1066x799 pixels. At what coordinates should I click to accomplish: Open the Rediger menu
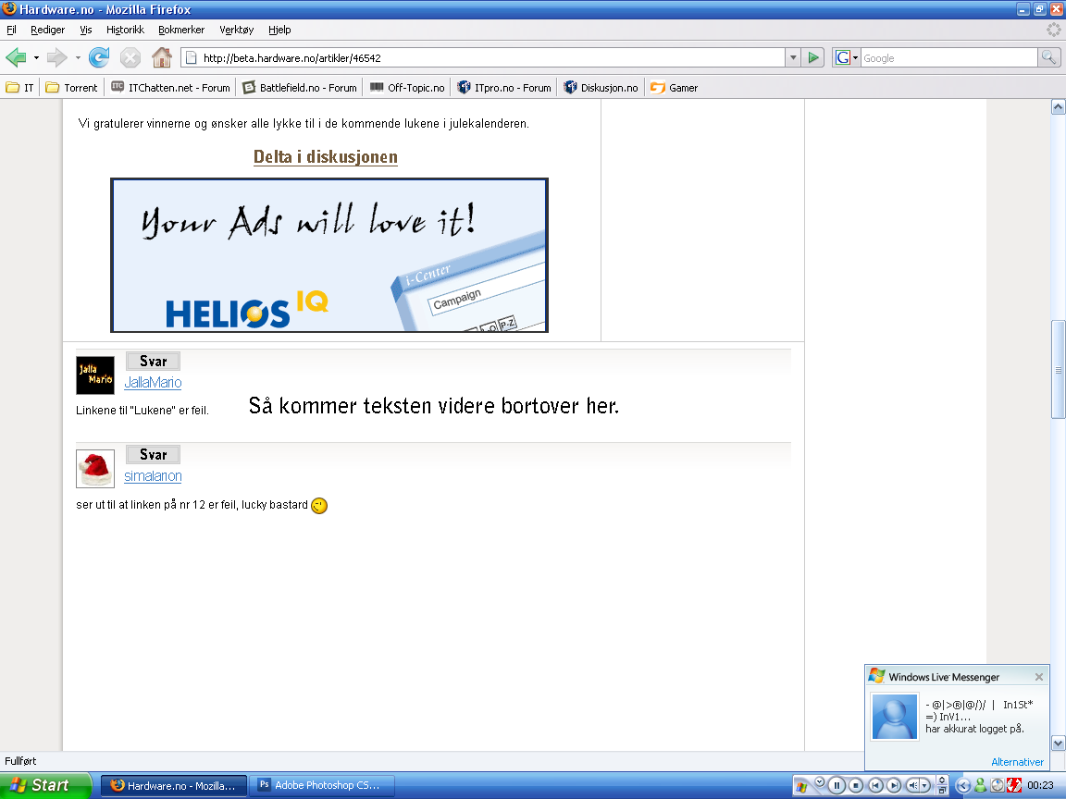click(x=47, y=30)
